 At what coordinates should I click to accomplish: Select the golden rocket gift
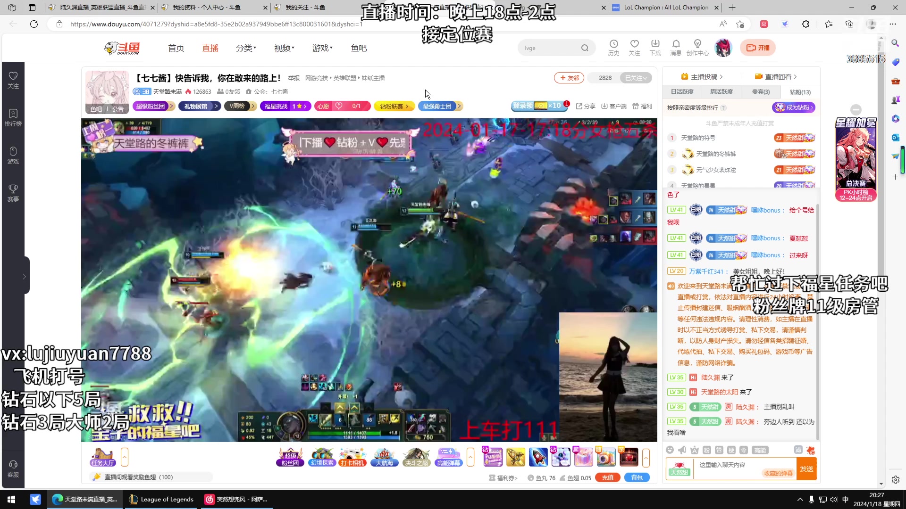(515, 457)
